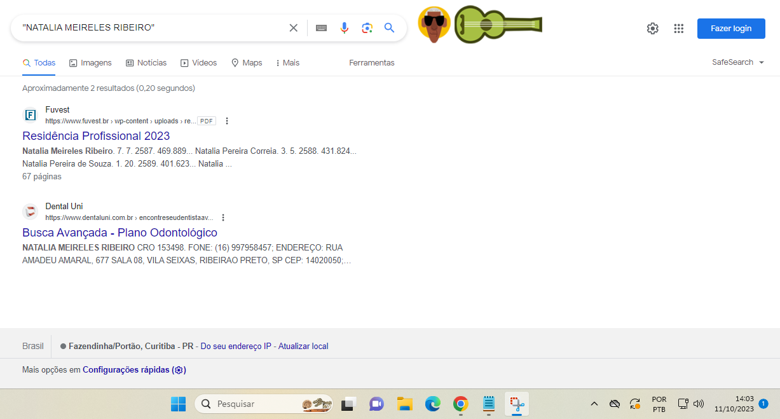Open Snipping Tool from taskbar

tap(517, 404)
